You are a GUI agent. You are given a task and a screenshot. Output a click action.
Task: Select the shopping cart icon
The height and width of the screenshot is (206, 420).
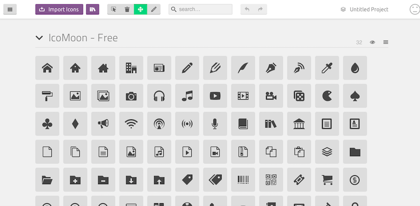click(327, 179)
